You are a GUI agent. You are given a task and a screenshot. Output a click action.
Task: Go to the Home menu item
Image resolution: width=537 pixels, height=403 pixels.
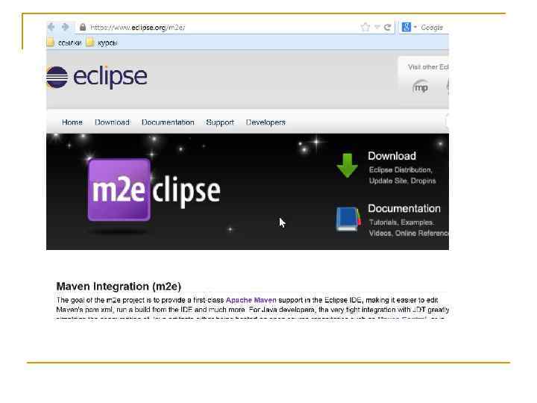point(72,122)
